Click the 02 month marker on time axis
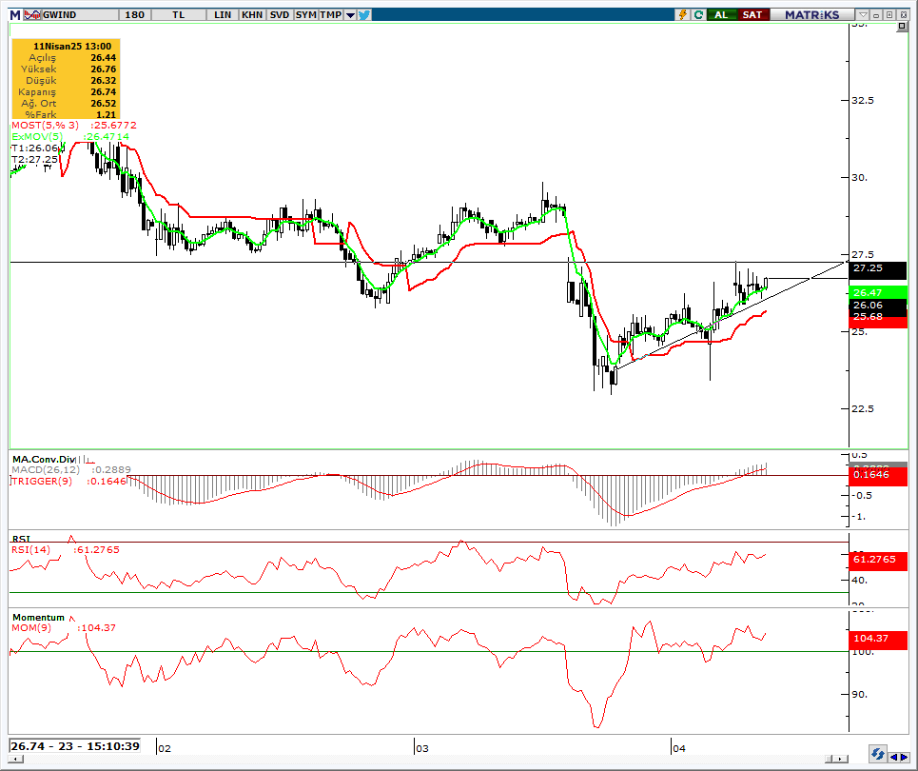918x771 pixels. pos(164,748)
